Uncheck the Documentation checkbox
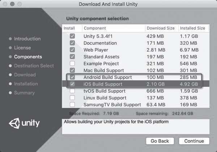 pos(72,43)
